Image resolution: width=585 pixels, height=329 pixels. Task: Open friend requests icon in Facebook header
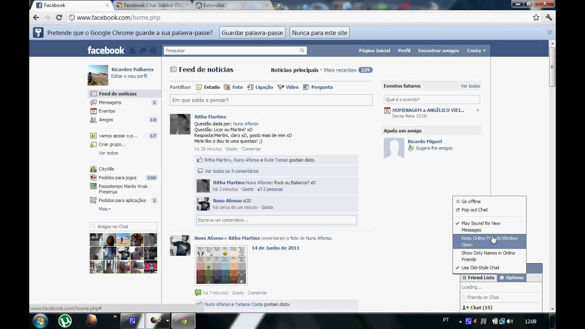coord(133,51)
